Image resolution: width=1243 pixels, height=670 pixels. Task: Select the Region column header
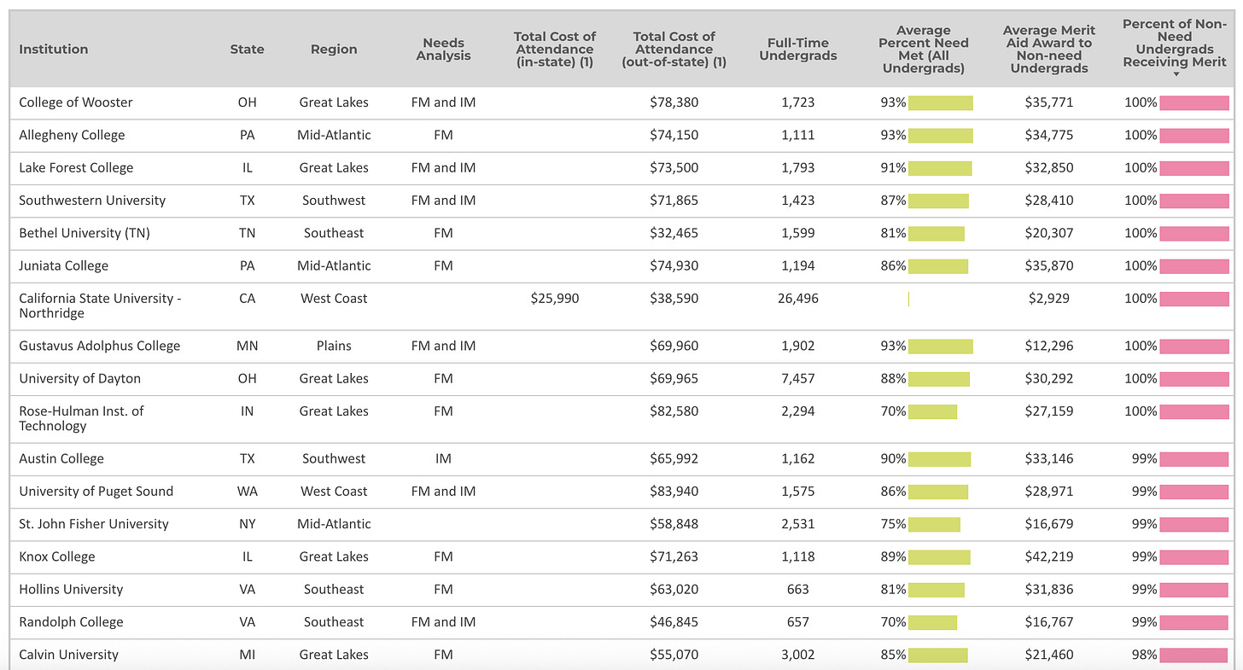tap(334, 50)
